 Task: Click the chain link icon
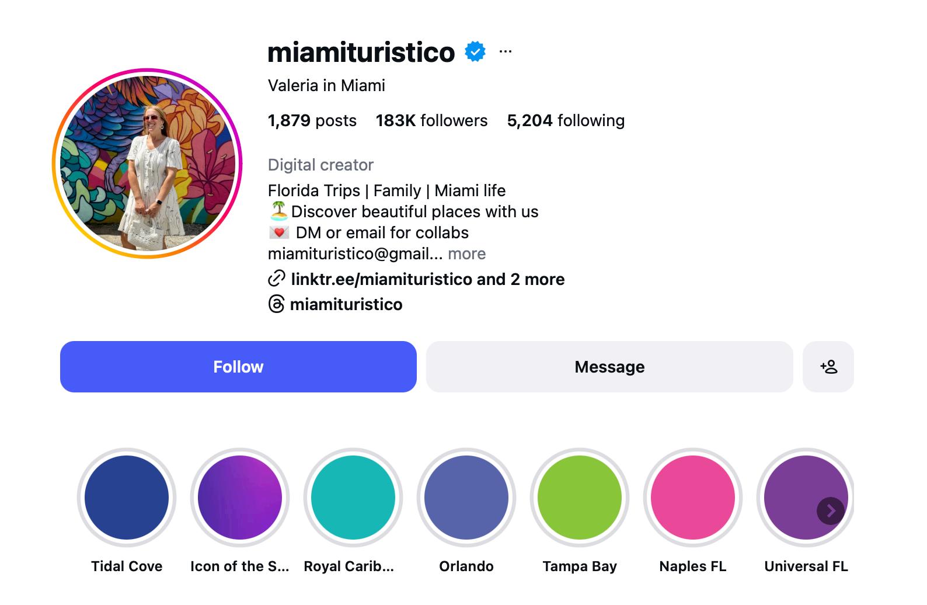(276, 279)
